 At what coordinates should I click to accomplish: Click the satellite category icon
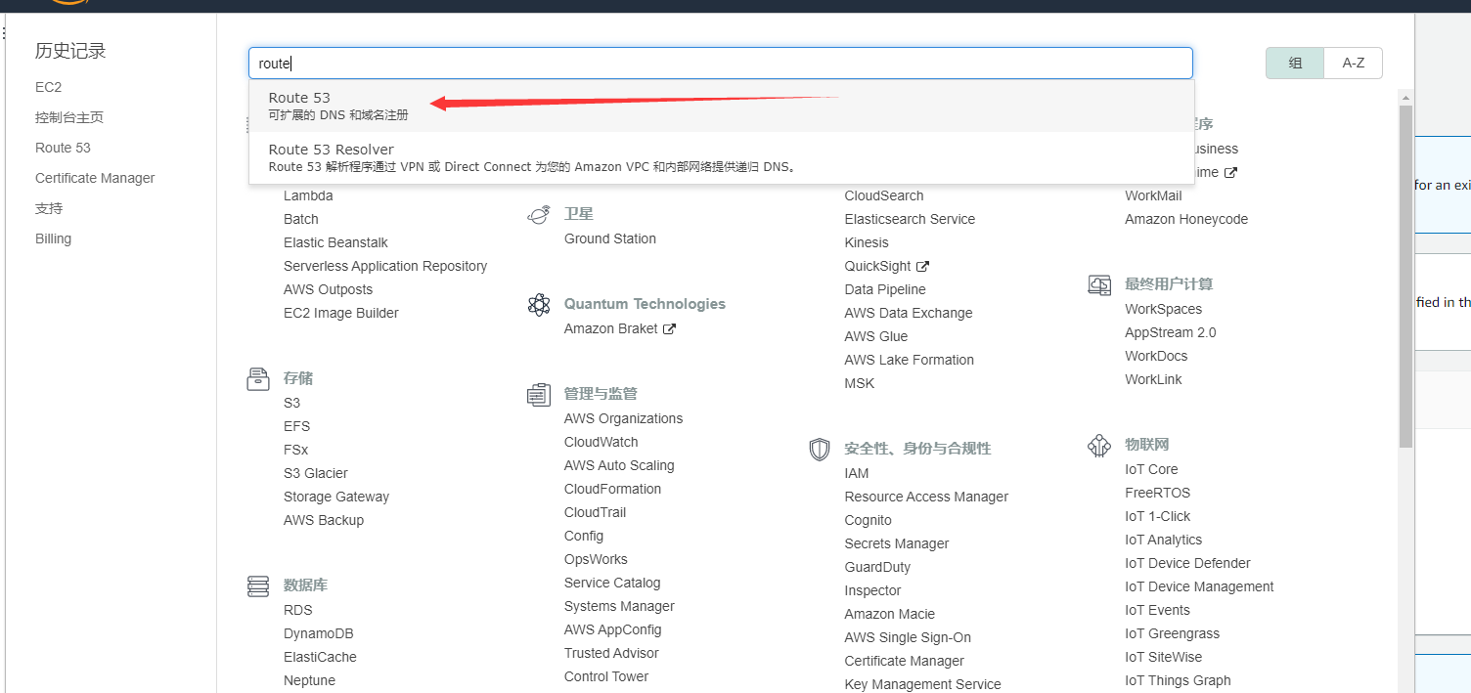tap(538, 215)
